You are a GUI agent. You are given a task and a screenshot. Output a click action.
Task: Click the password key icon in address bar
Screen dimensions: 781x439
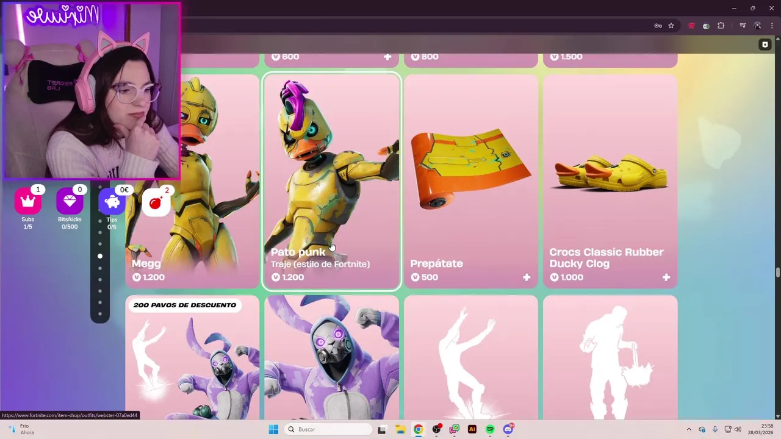click(658, 26)
